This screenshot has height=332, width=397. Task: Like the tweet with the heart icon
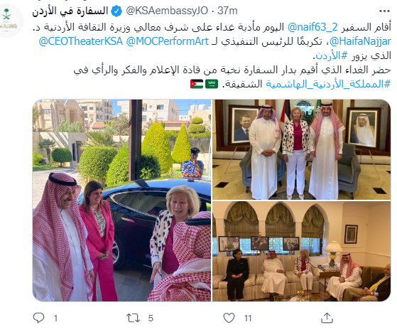pos(229,318)
